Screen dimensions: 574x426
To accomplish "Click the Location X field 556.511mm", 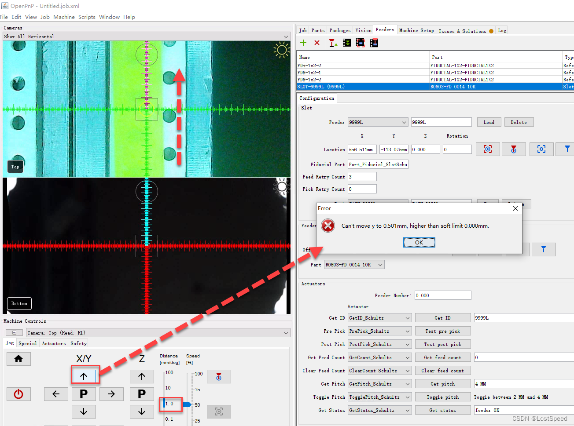I will 362,149.
